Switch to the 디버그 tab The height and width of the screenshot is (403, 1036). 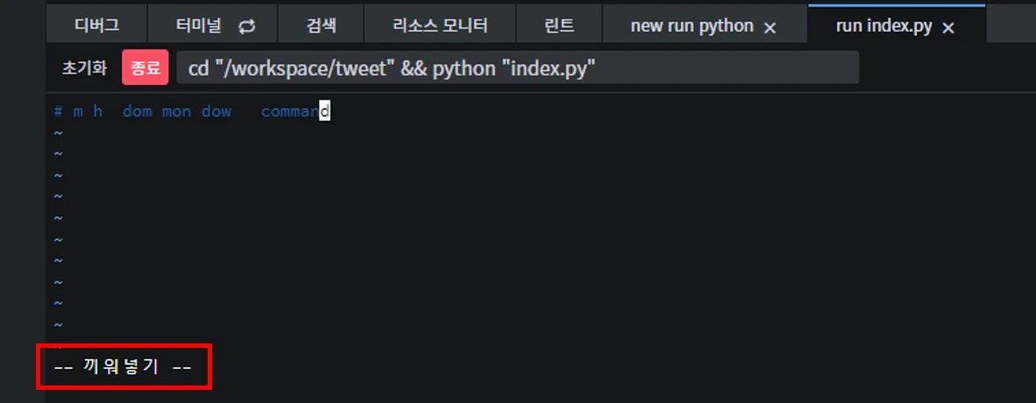click(x=96, y=26)
